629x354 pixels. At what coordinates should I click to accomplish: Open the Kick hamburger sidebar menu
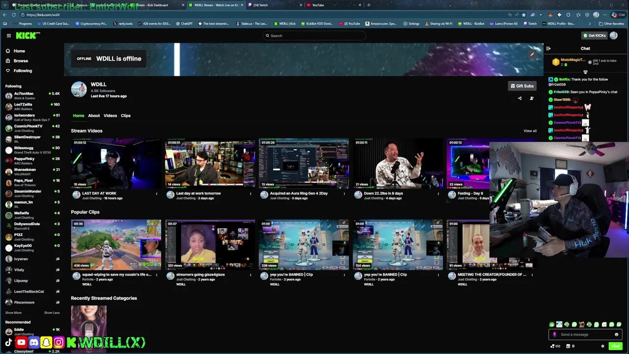[x=9, y=35]
